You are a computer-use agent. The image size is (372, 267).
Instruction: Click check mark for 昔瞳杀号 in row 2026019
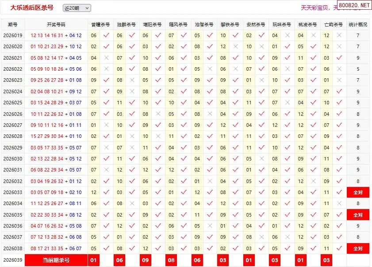[106, 35]
